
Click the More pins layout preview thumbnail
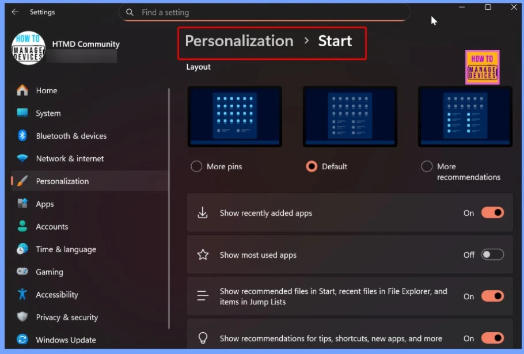click(x=234, y=117)
